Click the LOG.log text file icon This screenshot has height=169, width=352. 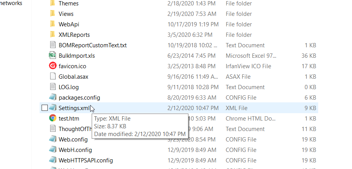(x=52, y=87)
